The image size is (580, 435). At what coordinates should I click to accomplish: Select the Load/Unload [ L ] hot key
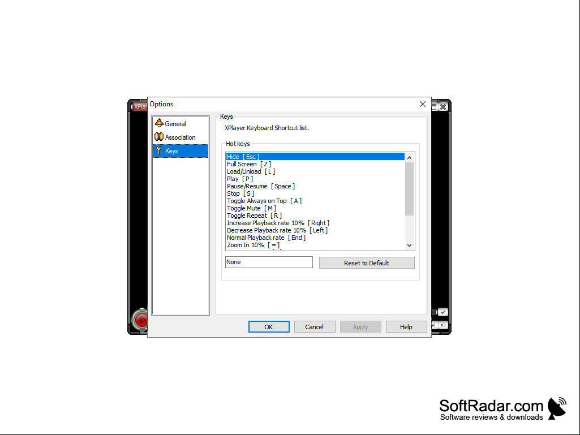click(315, 171)
